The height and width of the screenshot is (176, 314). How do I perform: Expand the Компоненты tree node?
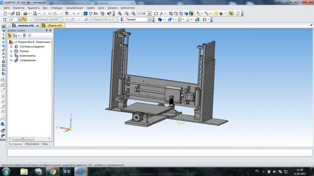(x=11, y=56)
